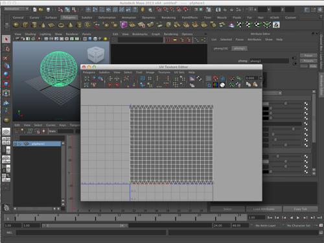Click the Load Attributes button
This screenshot has width=324, height=243.
[264, 209]
